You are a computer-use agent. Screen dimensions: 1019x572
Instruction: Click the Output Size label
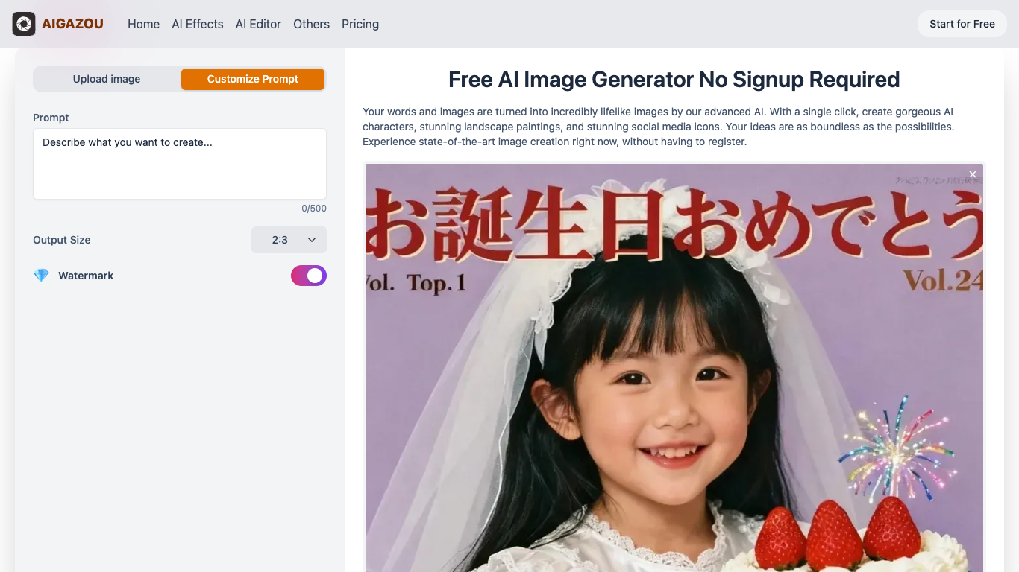pyautogui.click(x=62, y=240)
